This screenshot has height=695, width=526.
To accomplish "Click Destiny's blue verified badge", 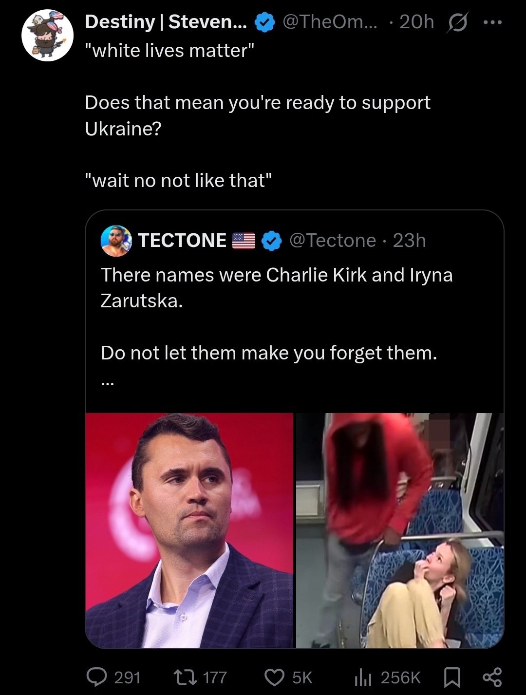I will tap(264, 22).
